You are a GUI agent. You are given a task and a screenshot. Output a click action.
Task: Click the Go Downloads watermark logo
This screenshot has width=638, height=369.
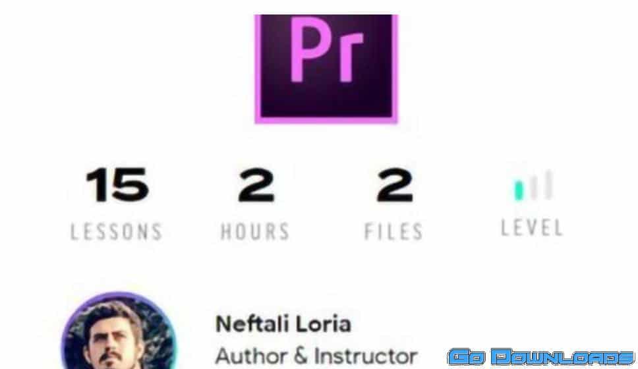click(541, 357)
